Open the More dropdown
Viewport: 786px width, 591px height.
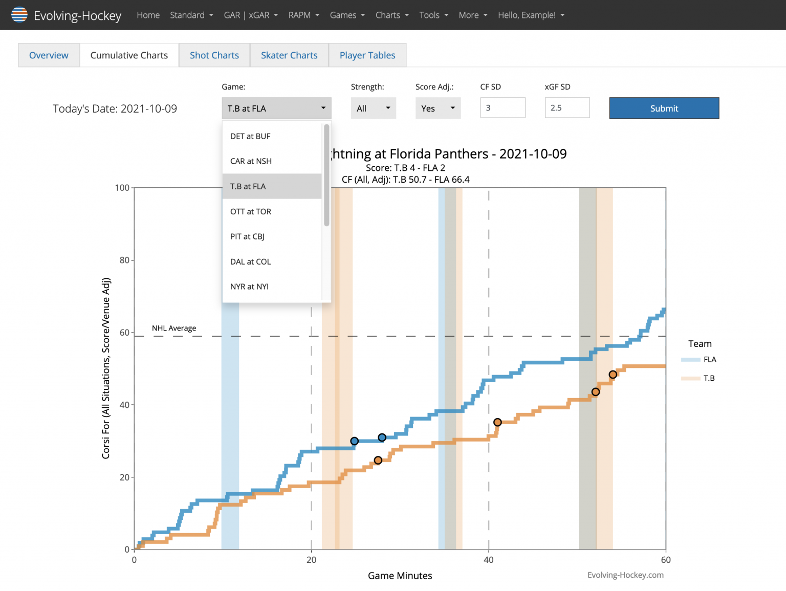[x=472, y=15]
